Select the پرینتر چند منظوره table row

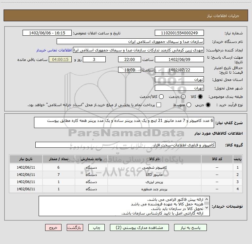pos(126,189)
